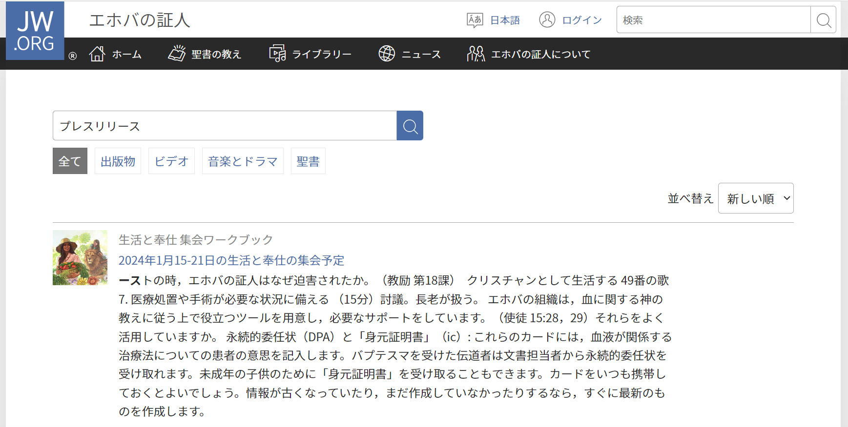Image resolution: width=848 pixels, height=427 pixels.
Task: Click the user account icon
Action: pos(547,19)
